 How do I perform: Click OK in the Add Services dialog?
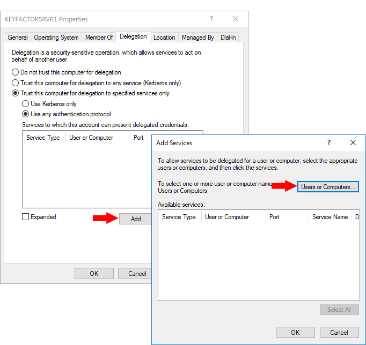pos(295,332)
